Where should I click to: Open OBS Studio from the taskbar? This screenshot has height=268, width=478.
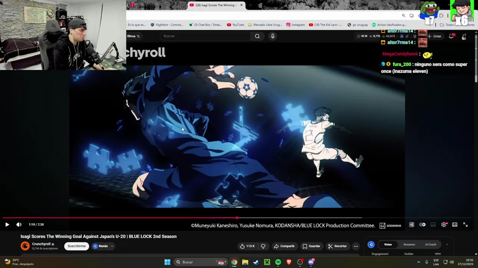[300, 262]
